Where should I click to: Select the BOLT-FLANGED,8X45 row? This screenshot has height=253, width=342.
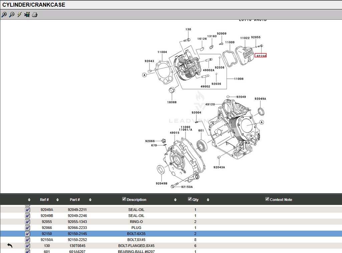tap(136, 246)
